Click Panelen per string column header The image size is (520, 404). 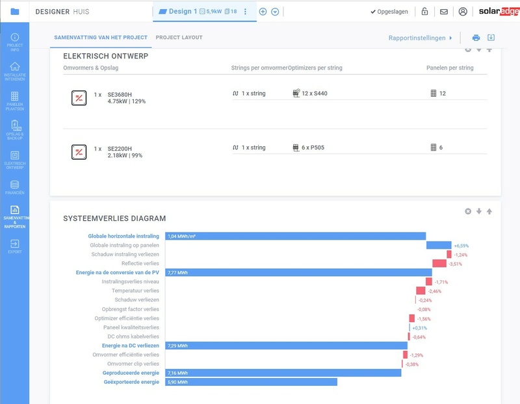pos(450,68)
